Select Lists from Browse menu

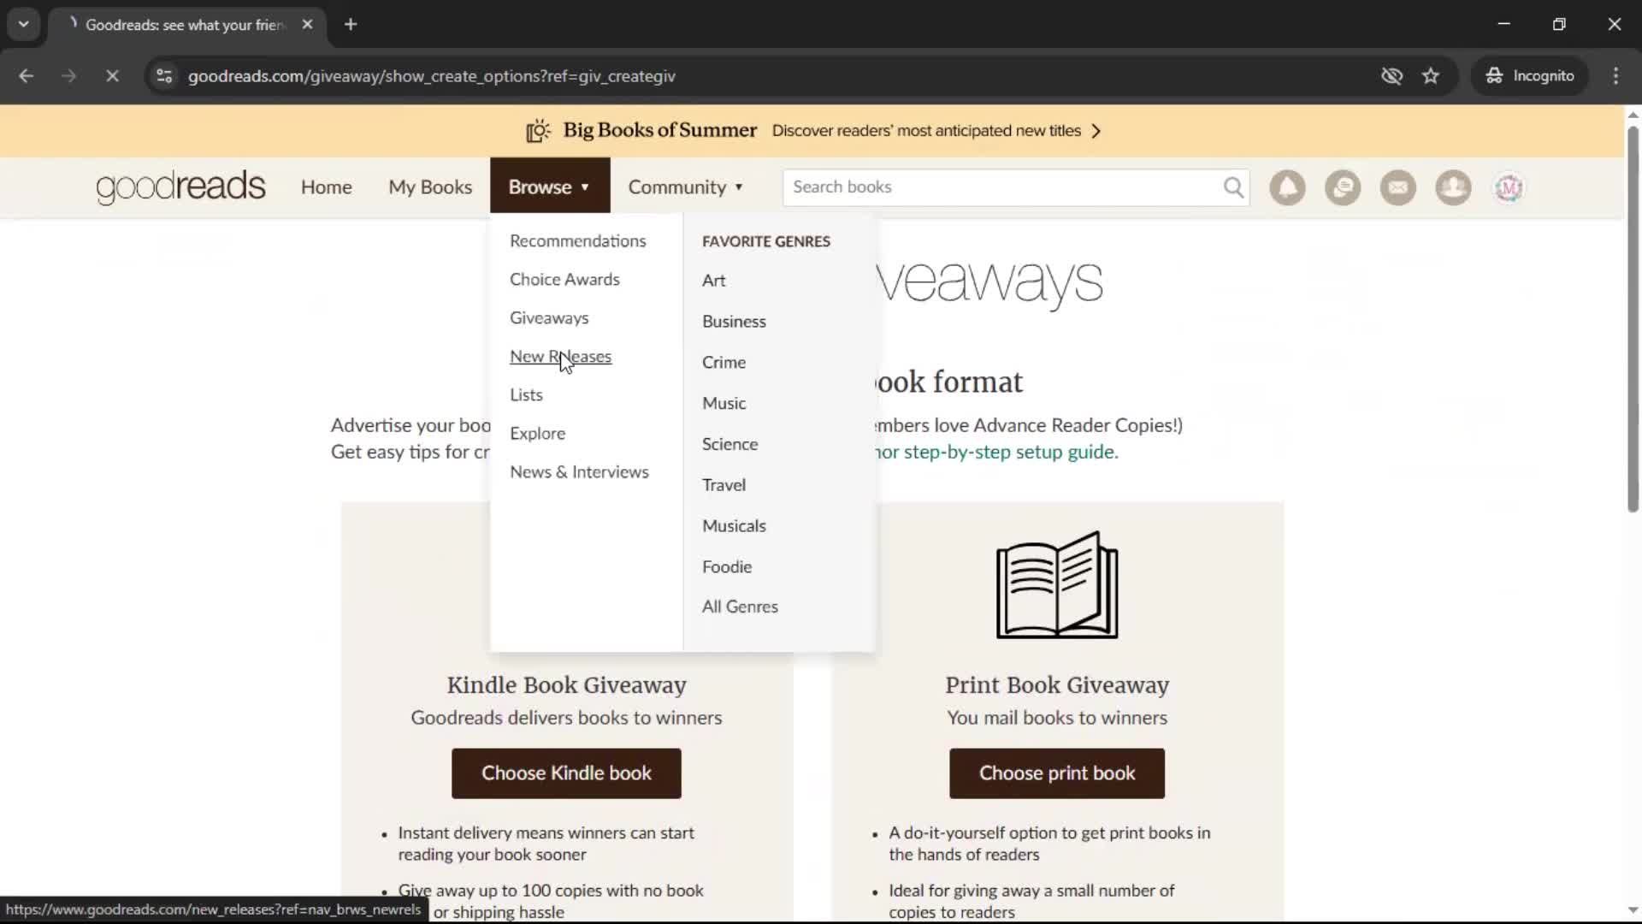(526, 395)
